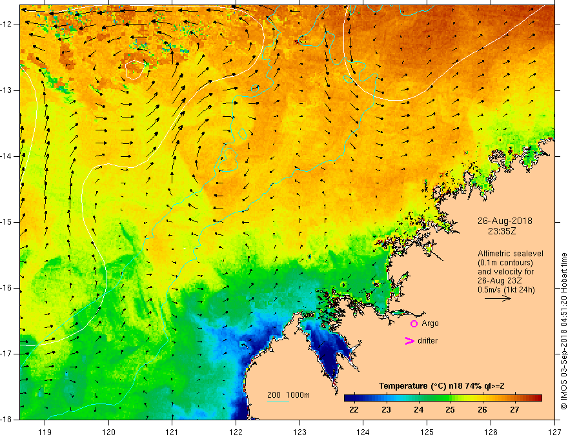Image resolution: width=568 pixels, height=439 pixels.
Task: Click the cyan bathymetry legend line
Action: click(278, 402)
